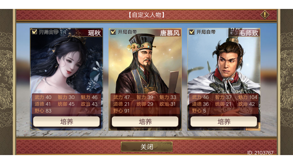Click 魅力 104 stat of 毛师致
The height and width of the screenshot is (164, 293).
tap(248, 97)
